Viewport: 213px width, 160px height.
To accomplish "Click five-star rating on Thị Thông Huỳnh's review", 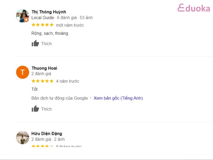I will pos(42,25).
